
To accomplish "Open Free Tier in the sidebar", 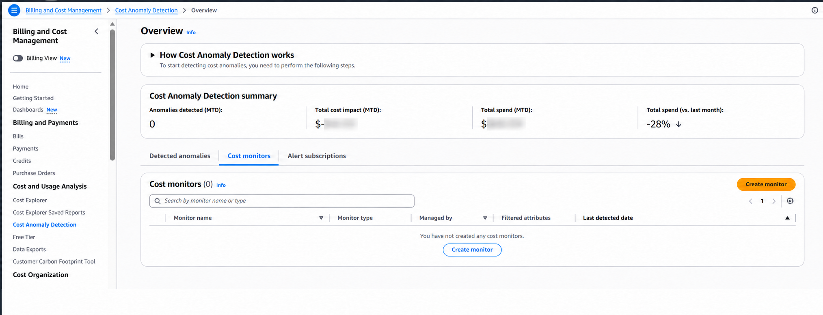I will pos(24,237).
